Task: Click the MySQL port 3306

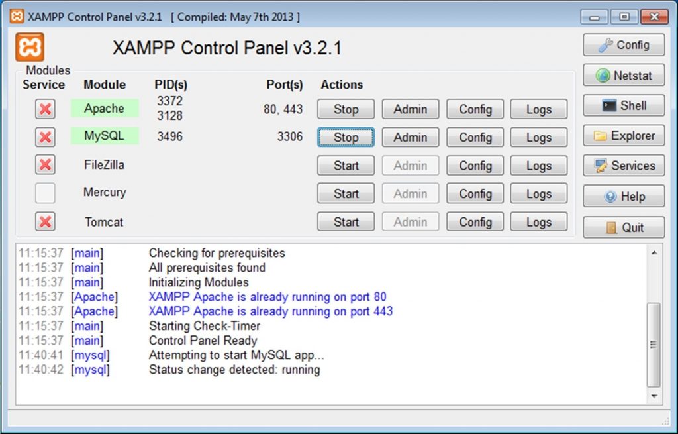Action: tap(290, 136)
